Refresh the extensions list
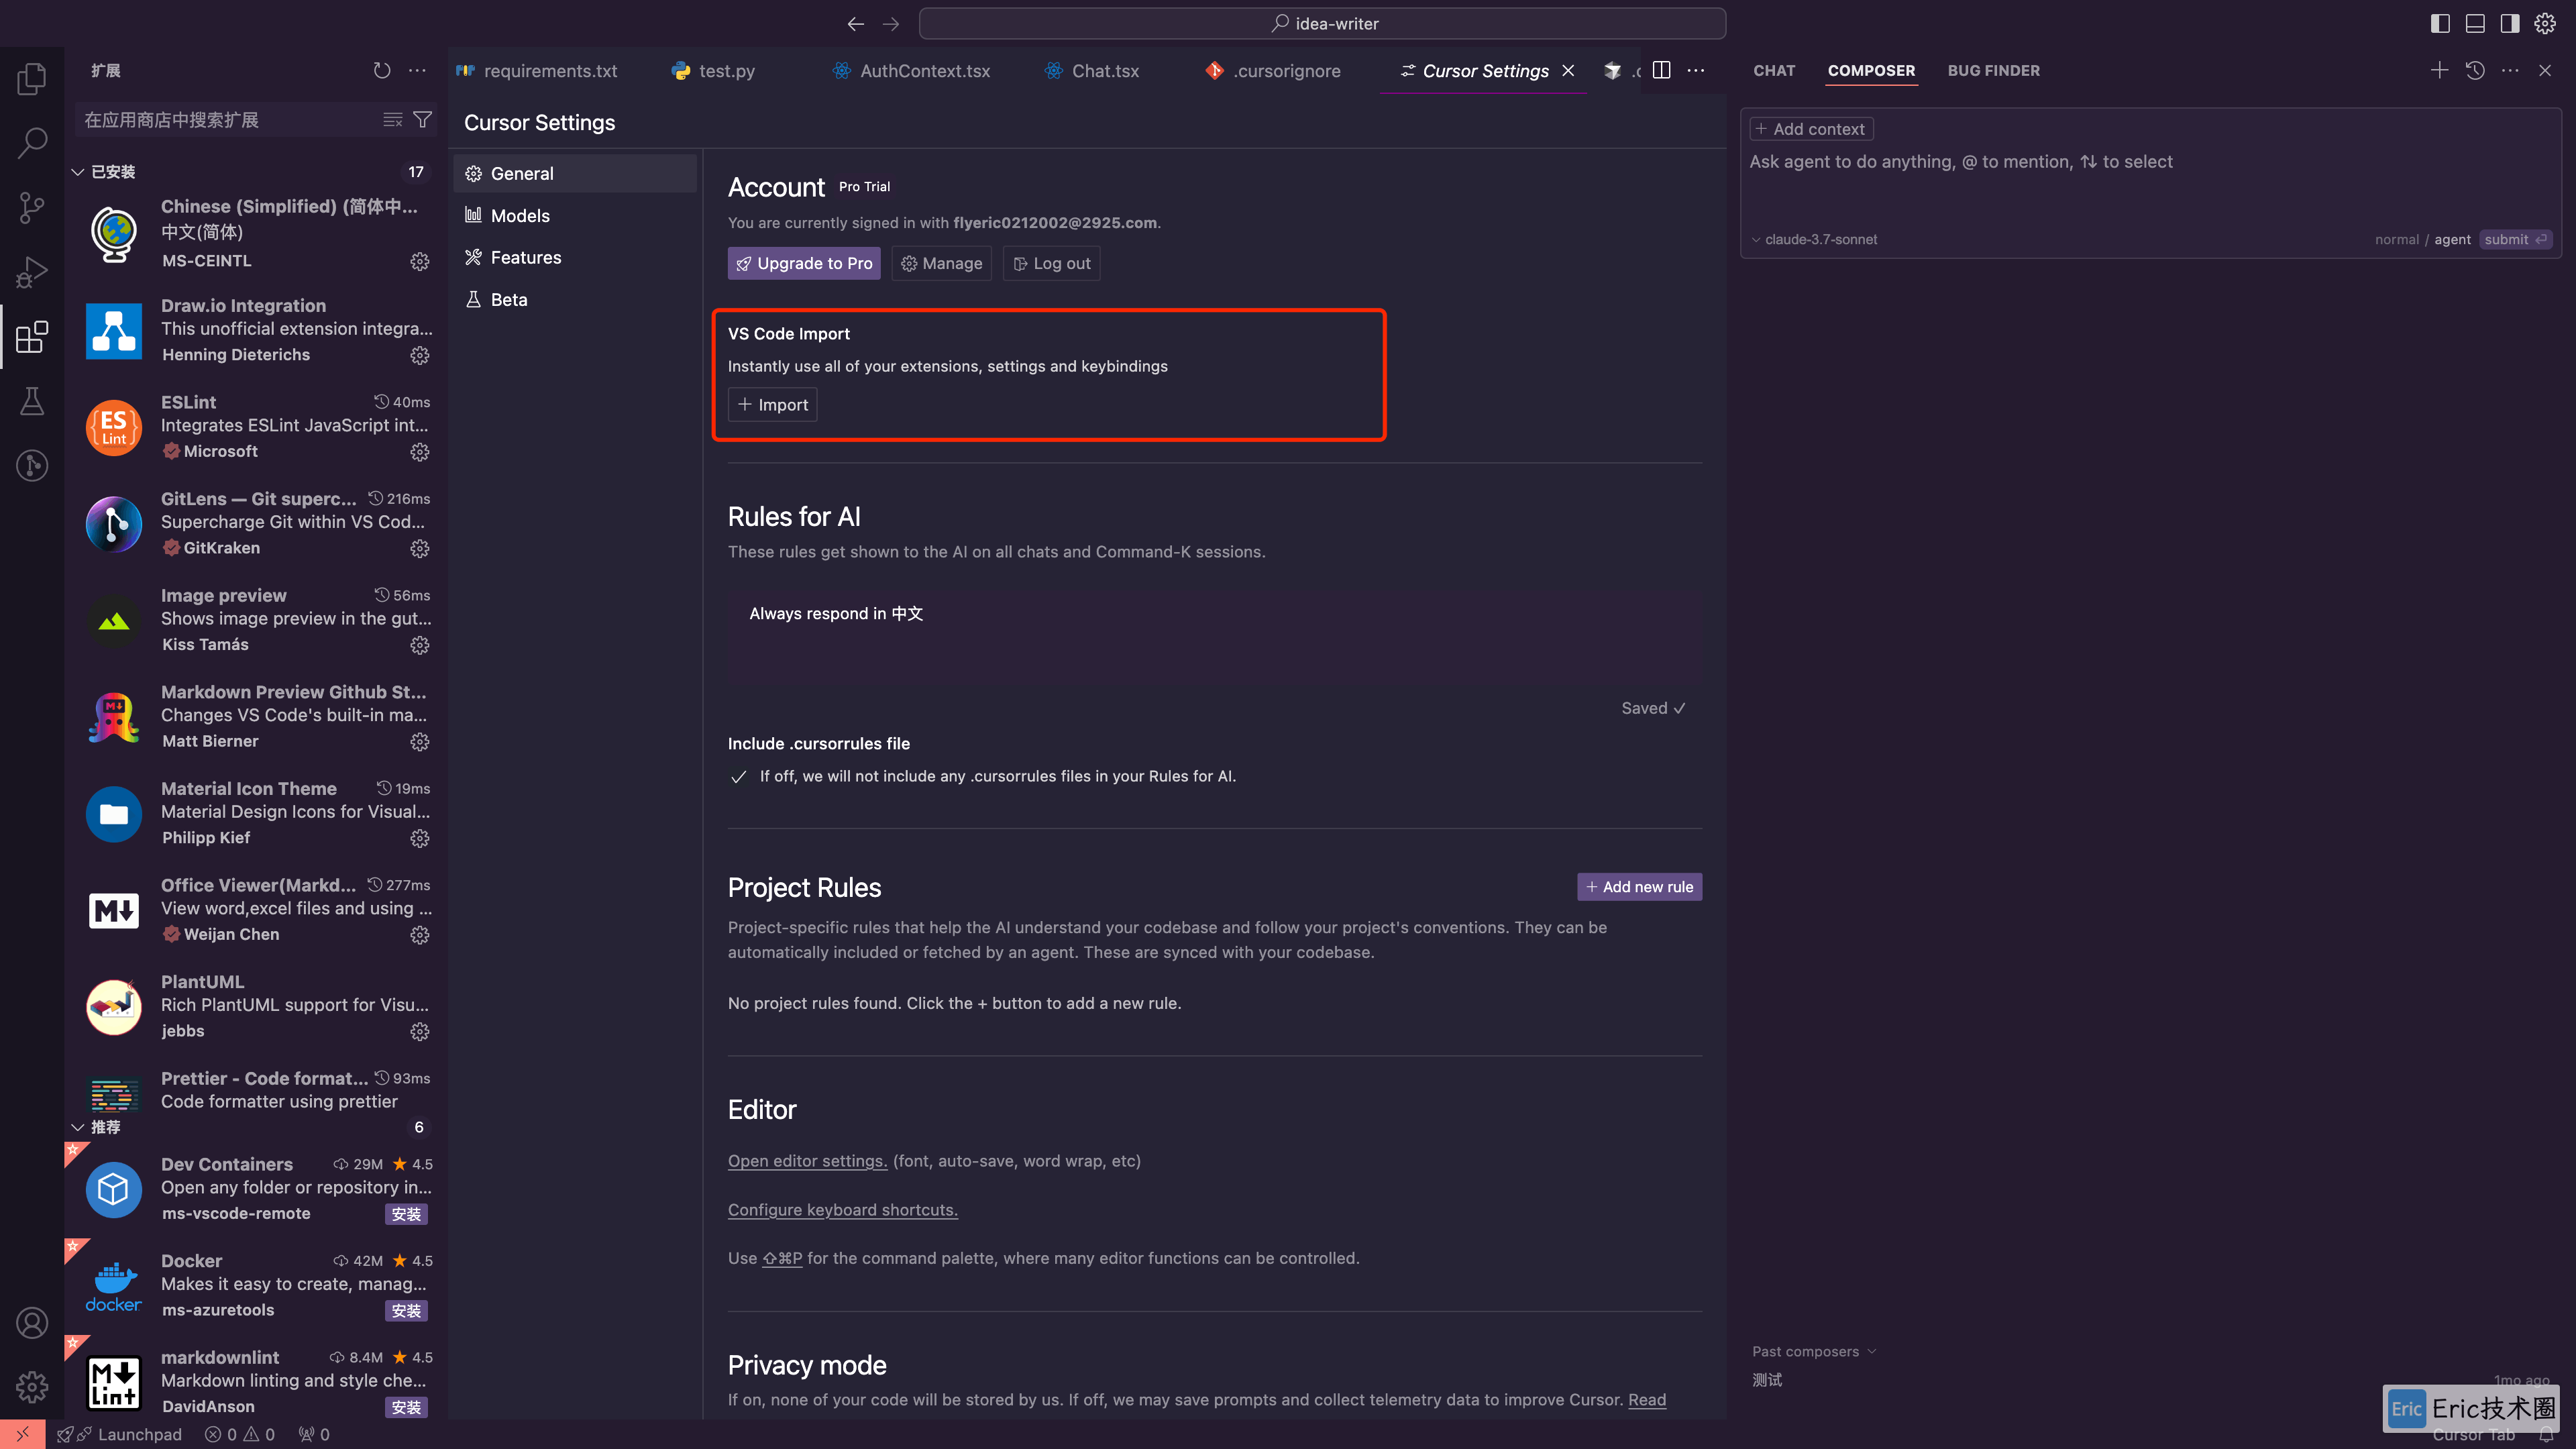Viewport: 2576px width, 1449px height. [x=382, y=70]
